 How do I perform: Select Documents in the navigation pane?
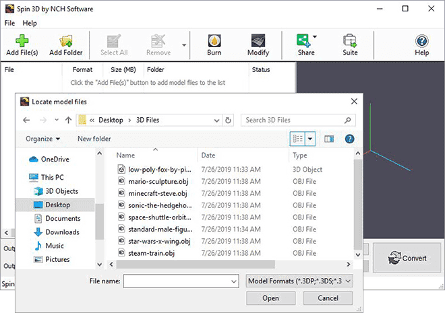pyautogui.click(x=57, y=218)
